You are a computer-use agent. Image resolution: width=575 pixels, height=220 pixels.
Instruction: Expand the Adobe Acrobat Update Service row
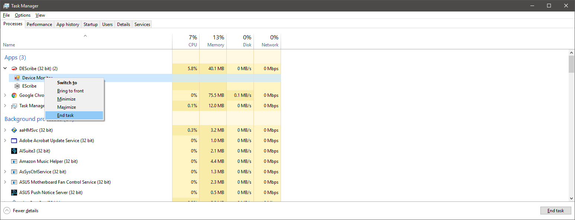[x=5, y=141]
